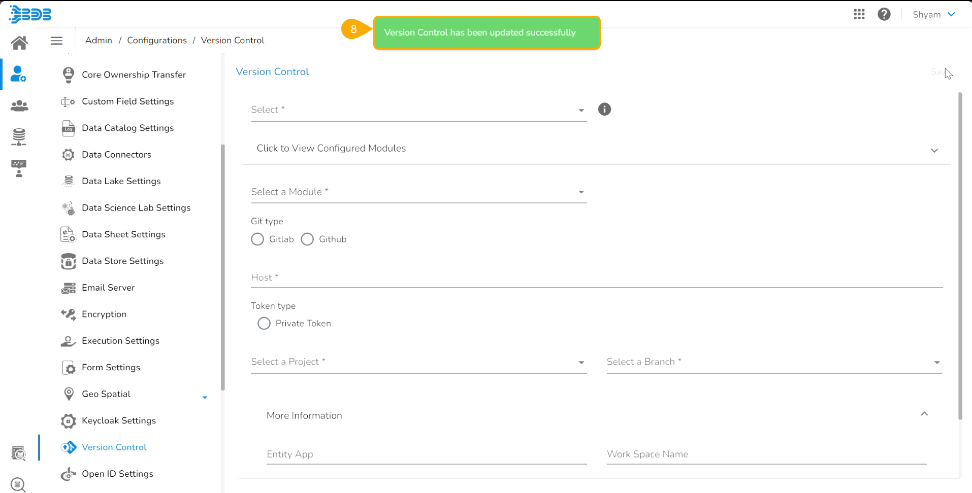
Task: Open Encryption settings in the menu
Action: pyautogui.click(x=104, y=314)
